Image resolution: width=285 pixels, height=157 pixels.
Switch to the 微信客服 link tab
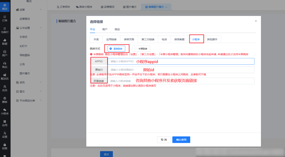(179, 39)
